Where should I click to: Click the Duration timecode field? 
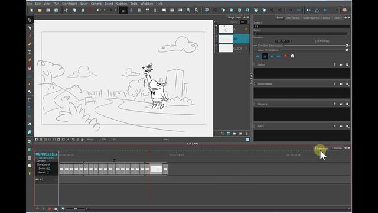coord(282,41)
